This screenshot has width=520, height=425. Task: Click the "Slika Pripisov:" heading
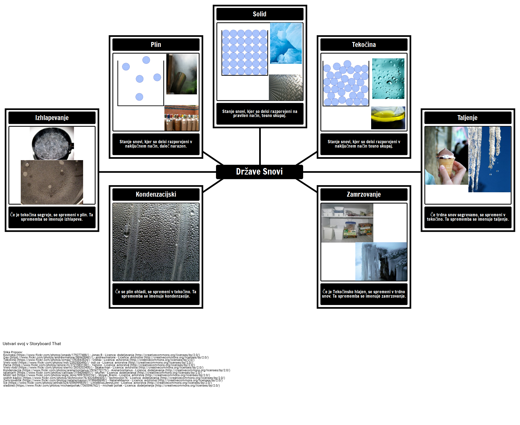(x=13, y=352)
